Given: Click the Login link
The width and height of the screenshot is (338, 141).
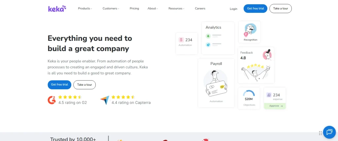Looking at the screenshot, I should pyautogui.click(x=233, y=9).
